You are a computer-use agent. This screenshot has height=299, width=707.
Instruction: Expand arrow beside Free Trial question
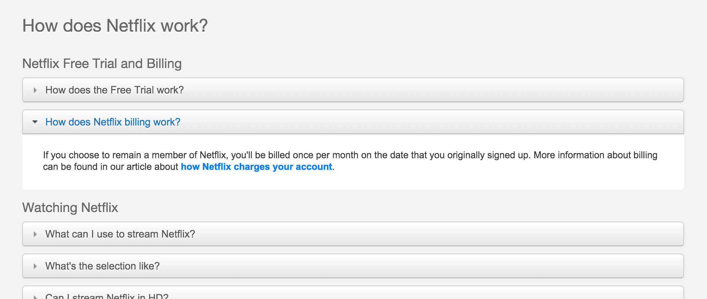[x=35, y=90]
